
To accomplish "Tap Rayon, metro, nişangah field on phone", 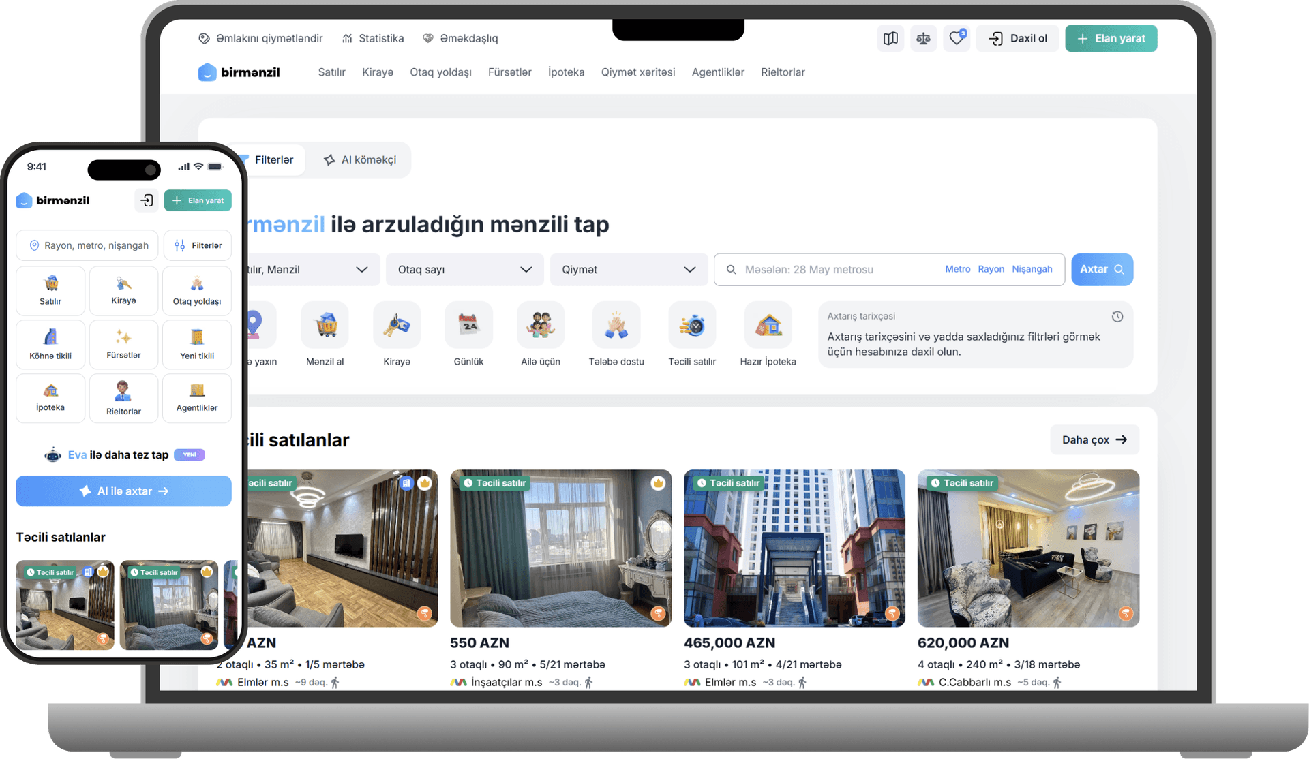I will coord(87,245).
